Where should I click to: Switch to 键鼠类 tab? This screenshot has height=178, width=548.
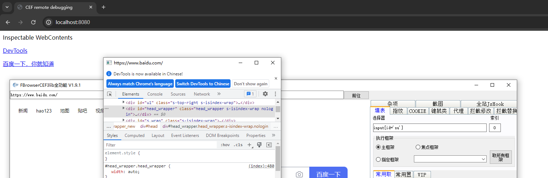(439, 111)
